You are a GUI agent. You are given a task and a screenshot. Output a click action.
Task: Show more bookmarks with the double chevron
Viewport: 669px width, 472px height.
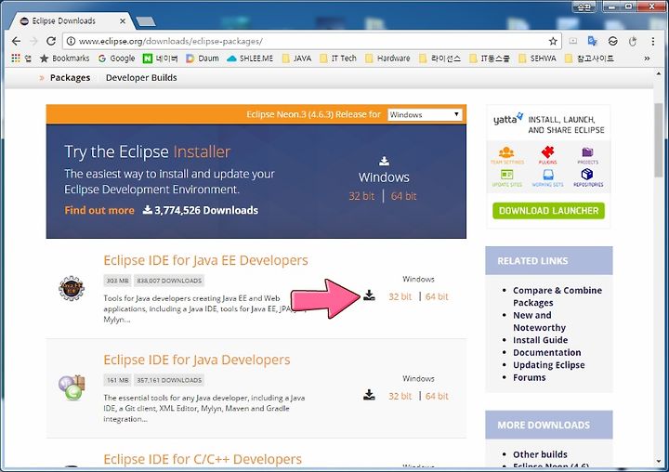(x=647, y=58)
